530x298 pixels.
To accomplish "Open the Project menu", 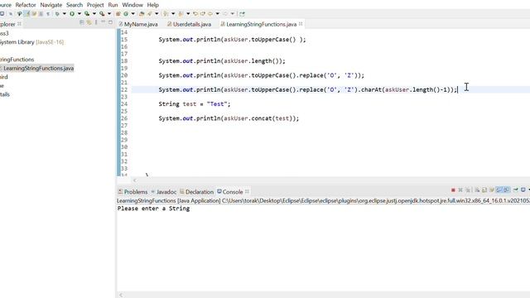I will pyautogui.click(x=95, y=5).
